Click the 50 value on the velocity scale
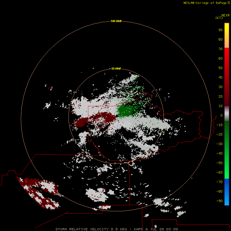The image size is (231, 231). pos(220,68)
